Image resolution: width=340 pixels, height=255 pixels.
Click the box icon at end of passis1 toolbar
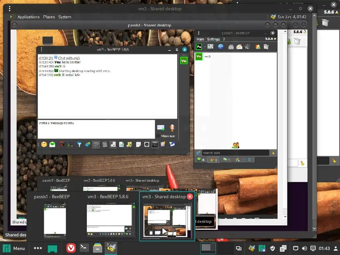coord(266,46)
